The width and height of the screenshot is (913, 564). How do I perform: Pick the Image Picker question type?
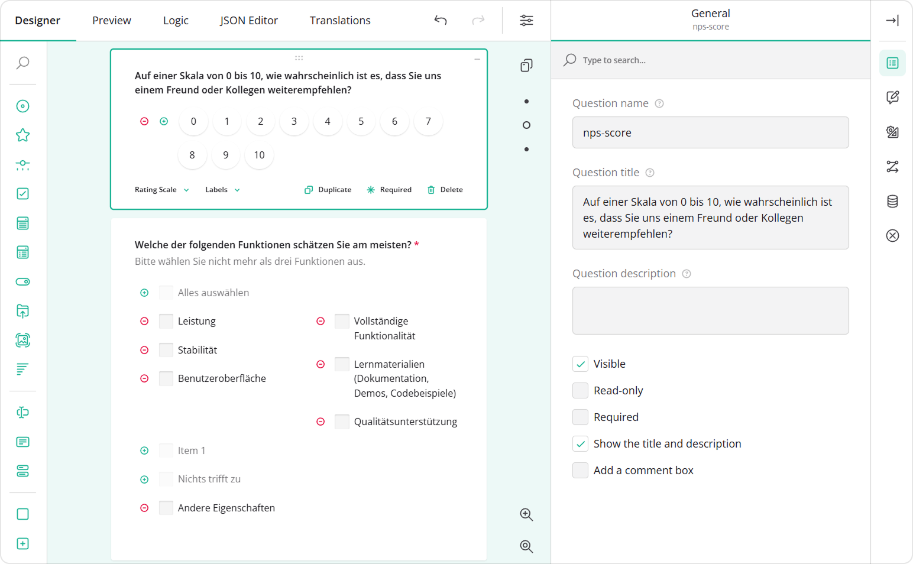(22, 340)
